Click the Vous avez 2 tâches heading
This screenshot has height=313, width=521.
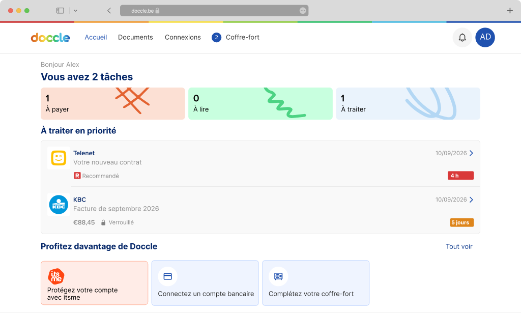pos(86,77)
